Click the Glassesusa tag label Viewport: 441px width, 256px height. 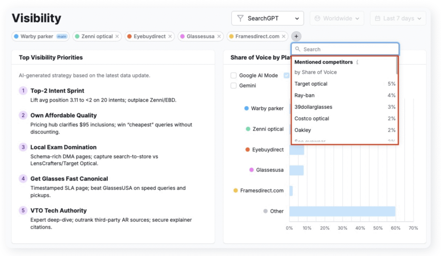[x=201, y=37]
